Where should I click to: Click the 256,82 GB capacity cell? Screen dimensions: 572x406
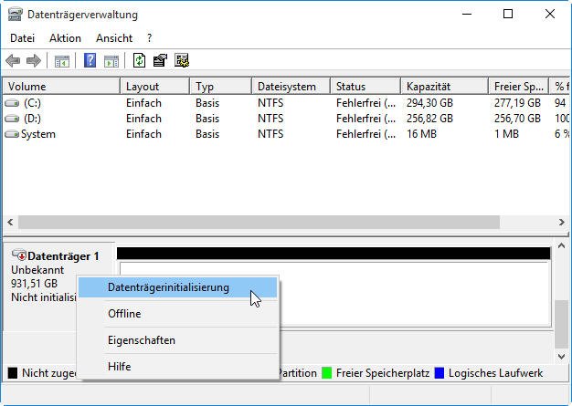point(429,119)
